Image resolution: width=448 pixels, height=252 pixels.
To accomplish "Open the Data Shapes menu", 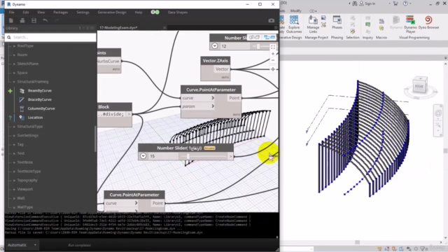I will (178, 13).
